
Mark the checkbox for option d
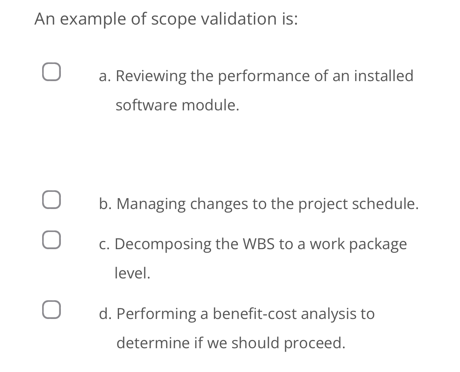click(51, 309)
